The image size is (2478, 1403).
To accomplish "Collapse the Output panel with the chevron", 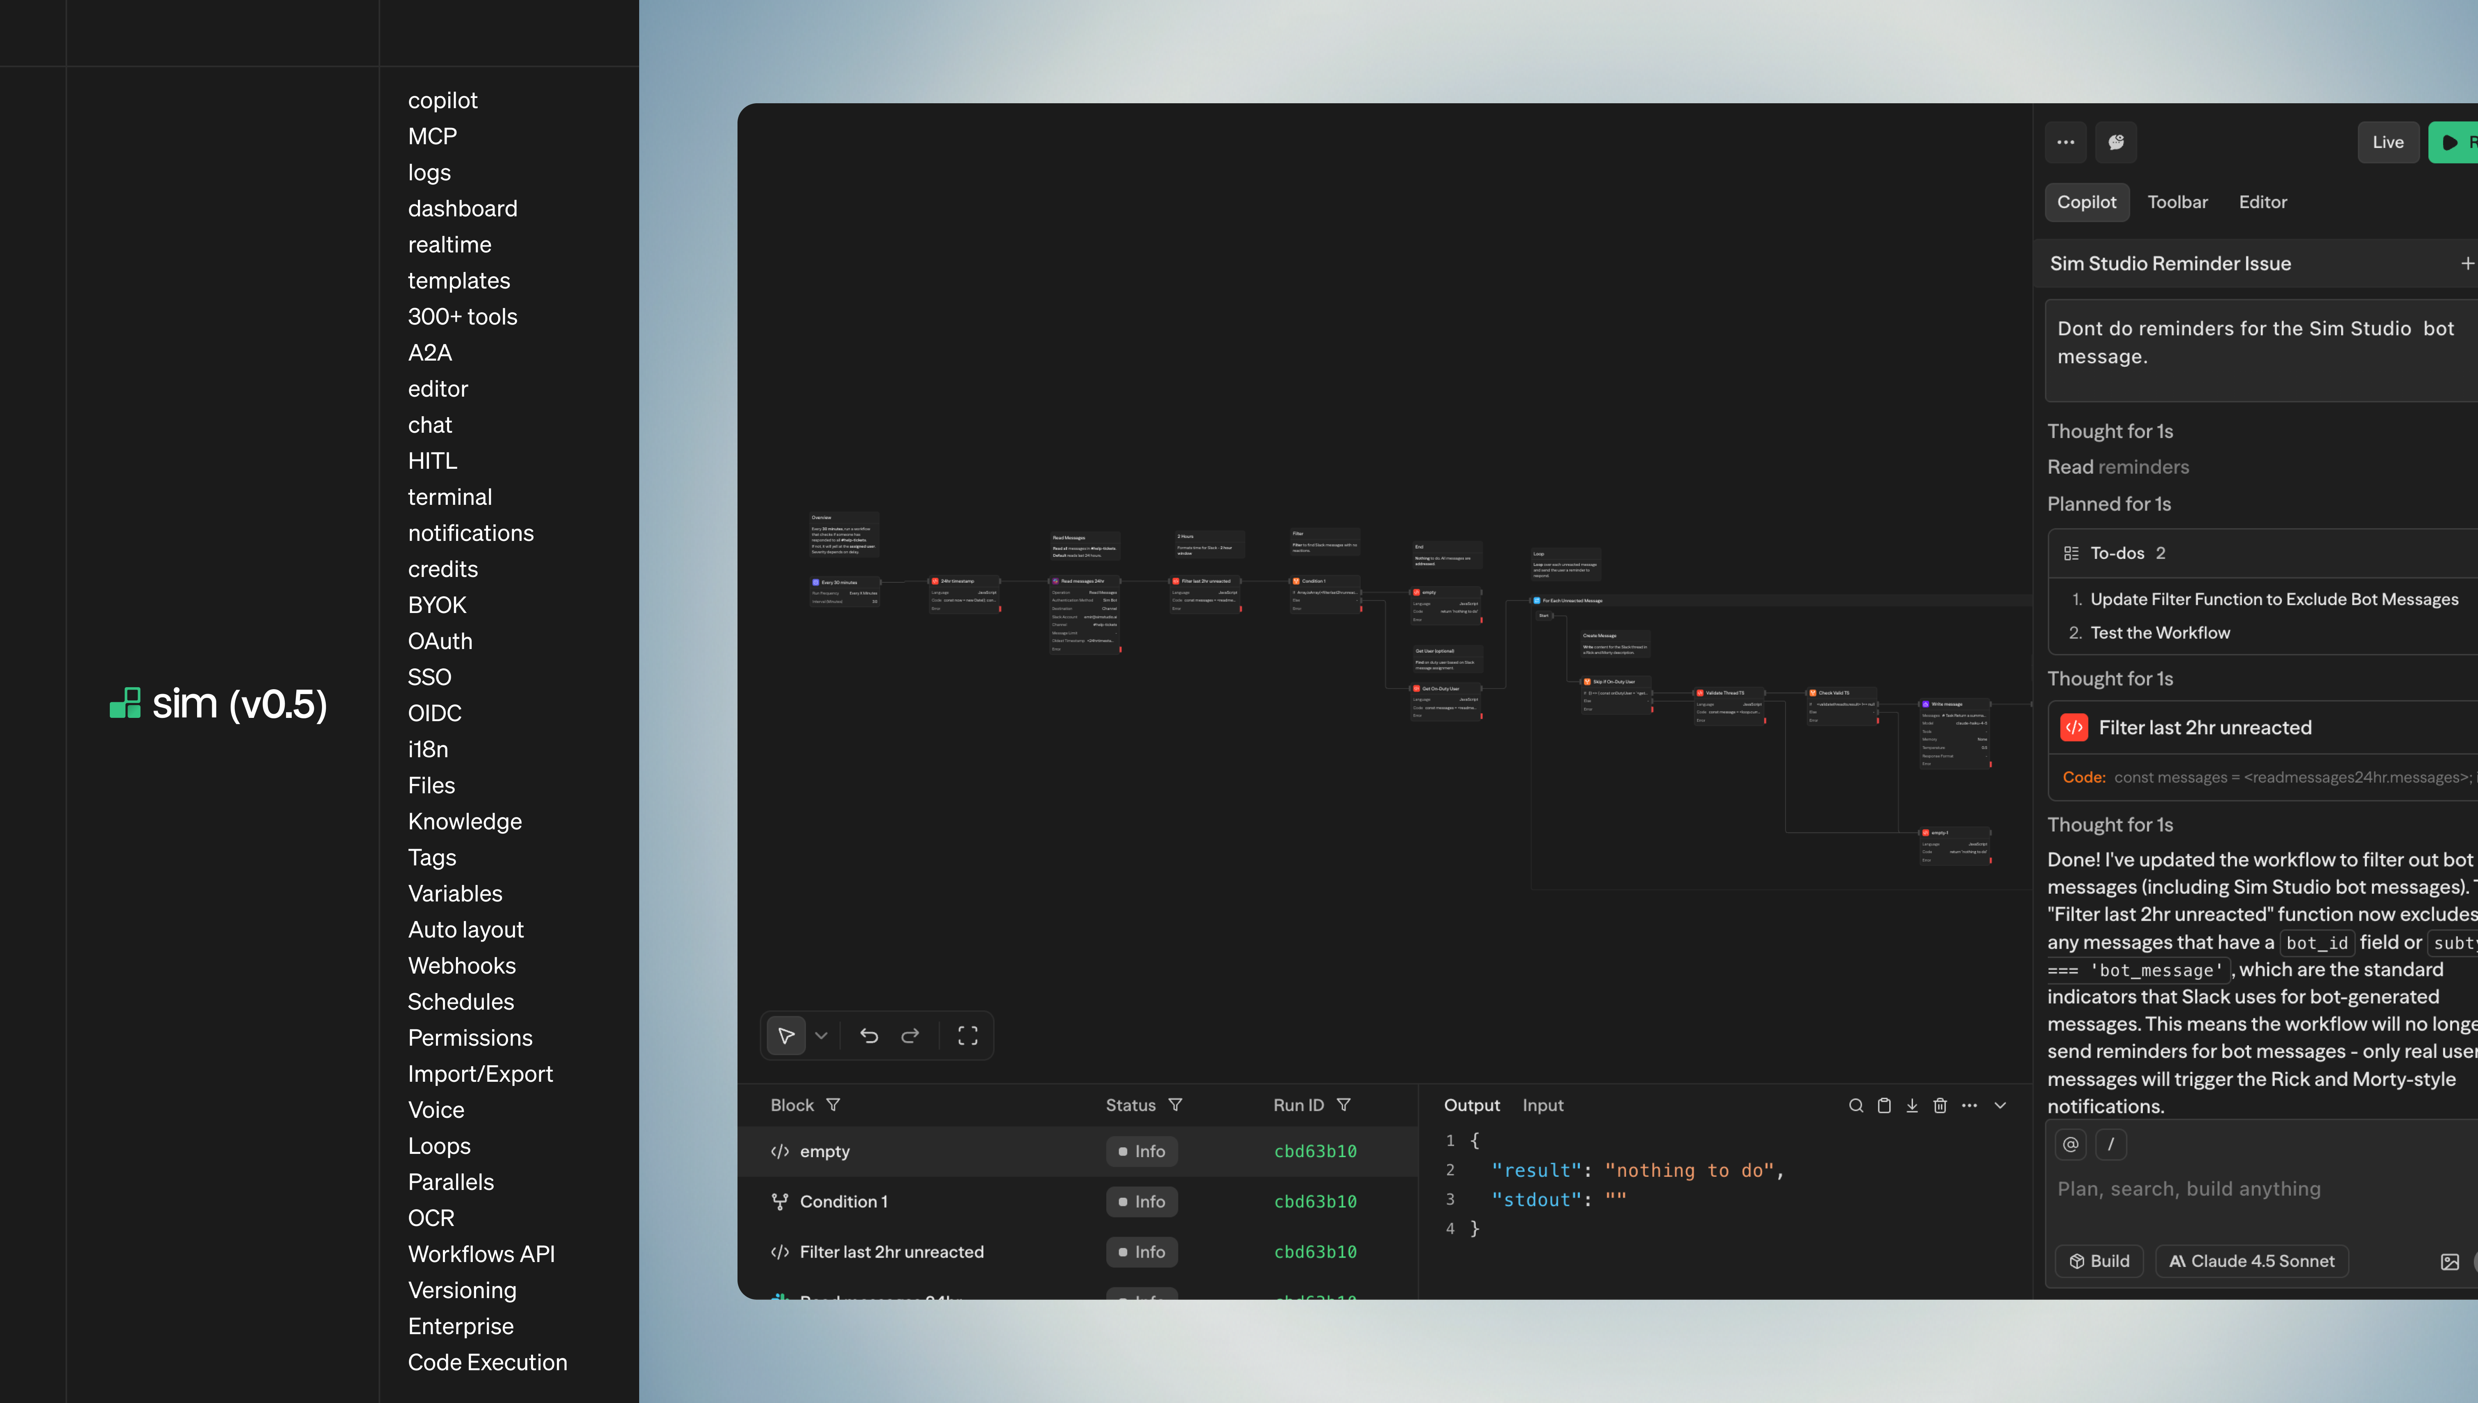I will [x=2000, y=1105].
